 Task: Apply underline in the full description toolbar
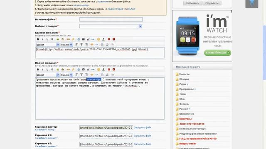click(47, 70)
